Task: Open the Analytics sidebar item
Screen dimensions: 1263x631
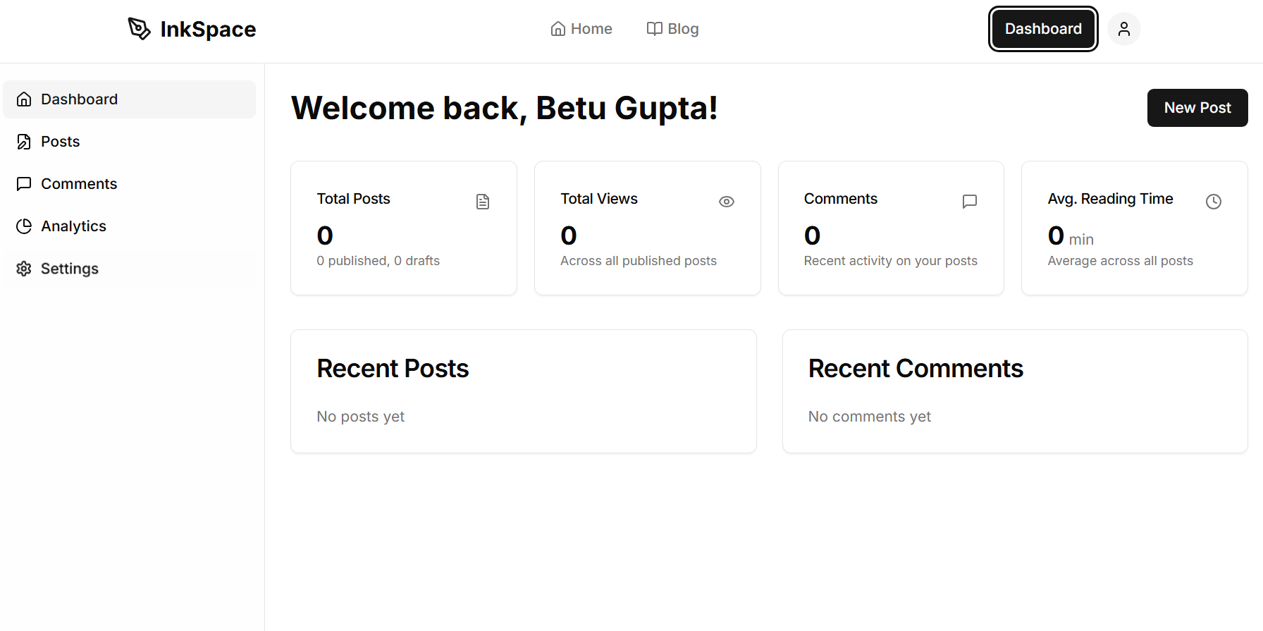Action: 73,226
